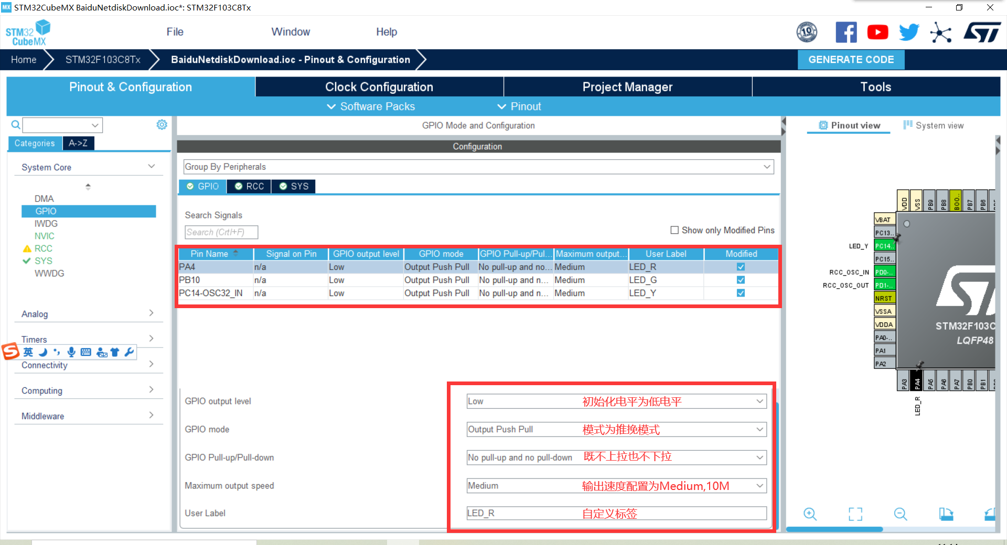Click the 10 years anniversary badge icon

pos(807,32)
